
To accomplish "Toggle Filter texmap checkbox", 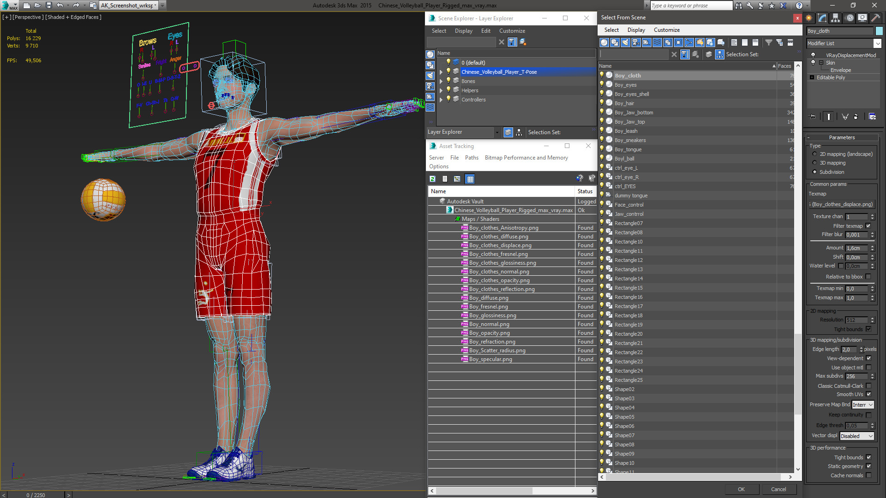I will tap(868, 226).
